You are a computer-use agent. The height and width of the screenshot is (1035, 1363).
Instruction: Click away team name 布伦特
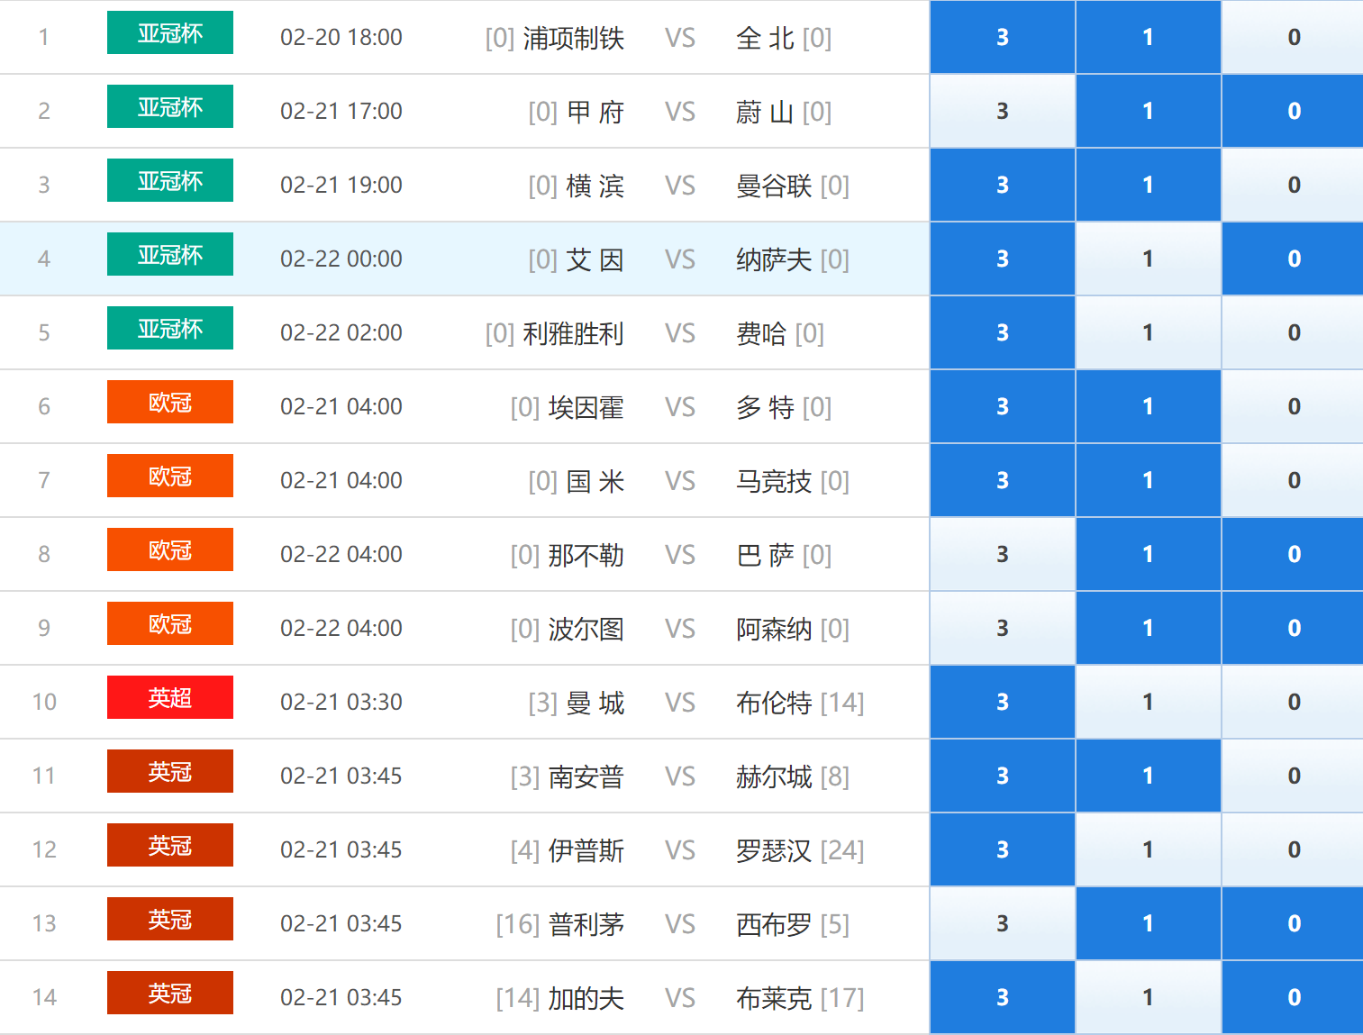coord(774,703)
